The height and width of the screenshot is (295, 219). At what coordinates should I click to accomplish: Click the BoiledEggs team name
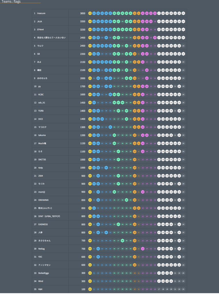point(43,273)
